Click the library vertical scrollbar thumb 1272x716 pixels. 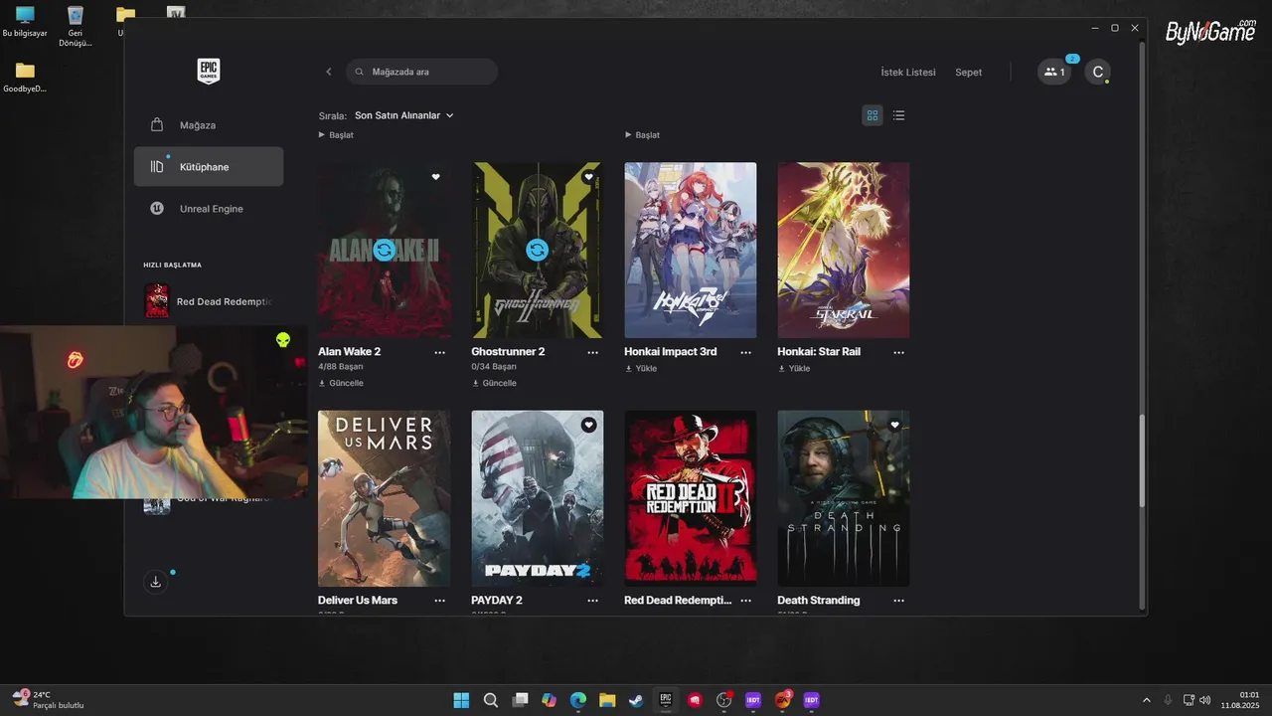[x=1142, y=461]
